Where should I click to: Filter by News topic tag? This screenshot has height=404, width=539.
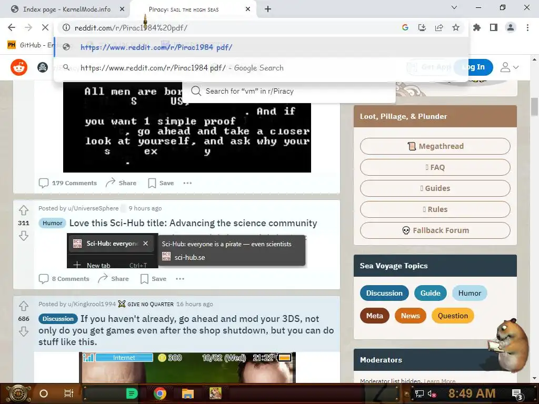pyautogui.click(x=411, y=316)
